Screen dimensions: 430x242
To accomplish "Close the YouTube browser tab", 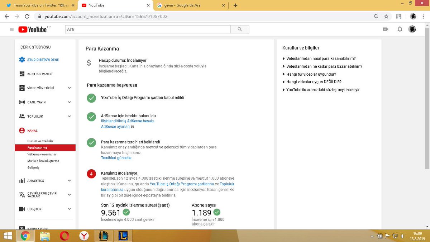I will click(148, 5).
